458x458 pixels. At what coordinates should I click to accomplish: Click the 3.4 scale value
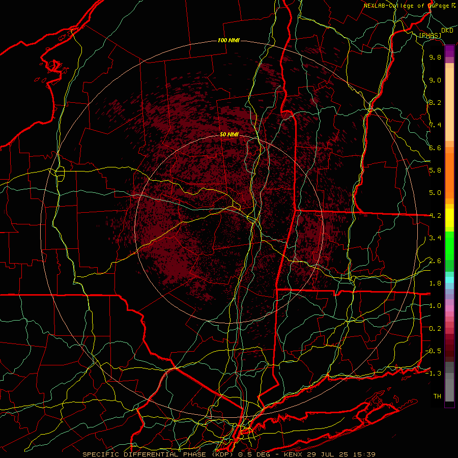click(x=435, y=238)
